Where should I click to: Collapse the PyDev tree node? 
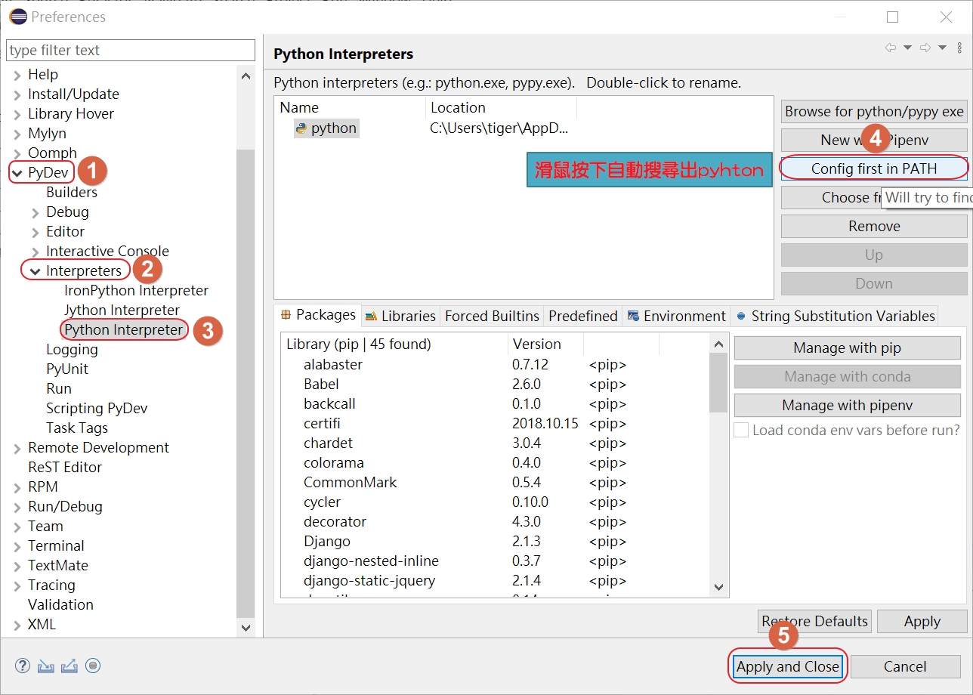coord(17,173)
